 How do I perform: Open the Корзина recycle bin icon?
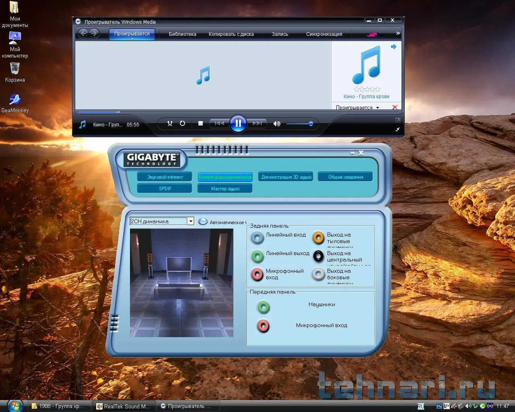pos(15,73)
